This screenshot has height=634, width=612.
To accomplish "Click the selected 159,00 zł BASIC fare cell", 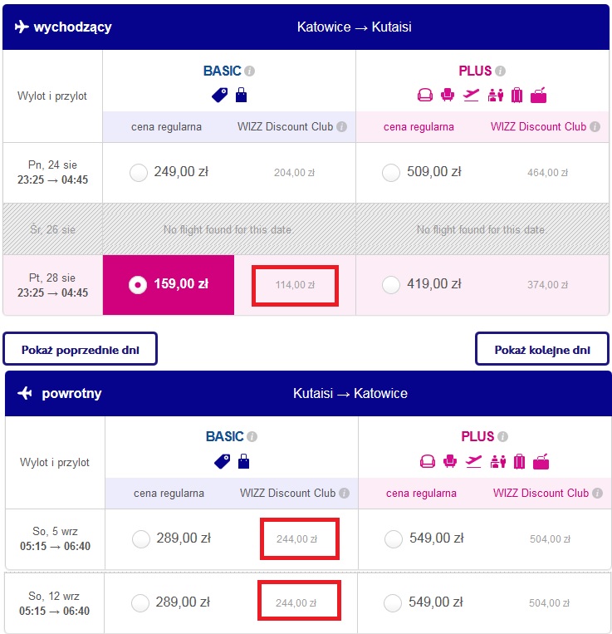I will click(169, 285).
